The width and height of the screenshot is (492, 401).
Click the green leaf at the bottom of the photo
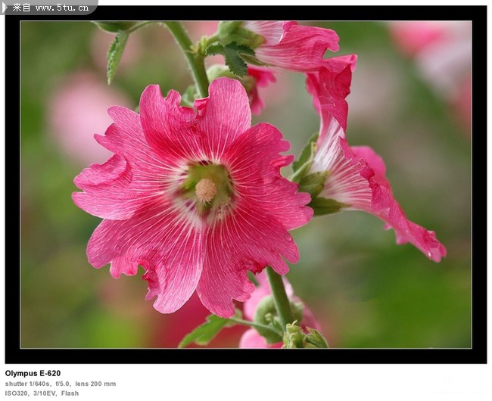click(206, 331)
